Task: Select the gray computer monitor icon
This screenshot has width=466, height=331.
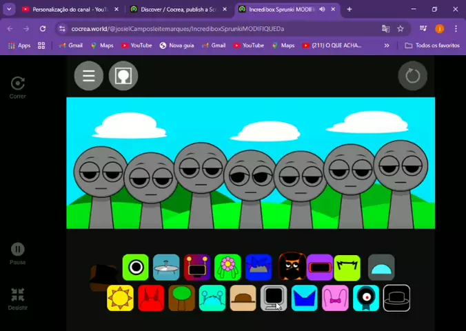Action: point(274,297)
